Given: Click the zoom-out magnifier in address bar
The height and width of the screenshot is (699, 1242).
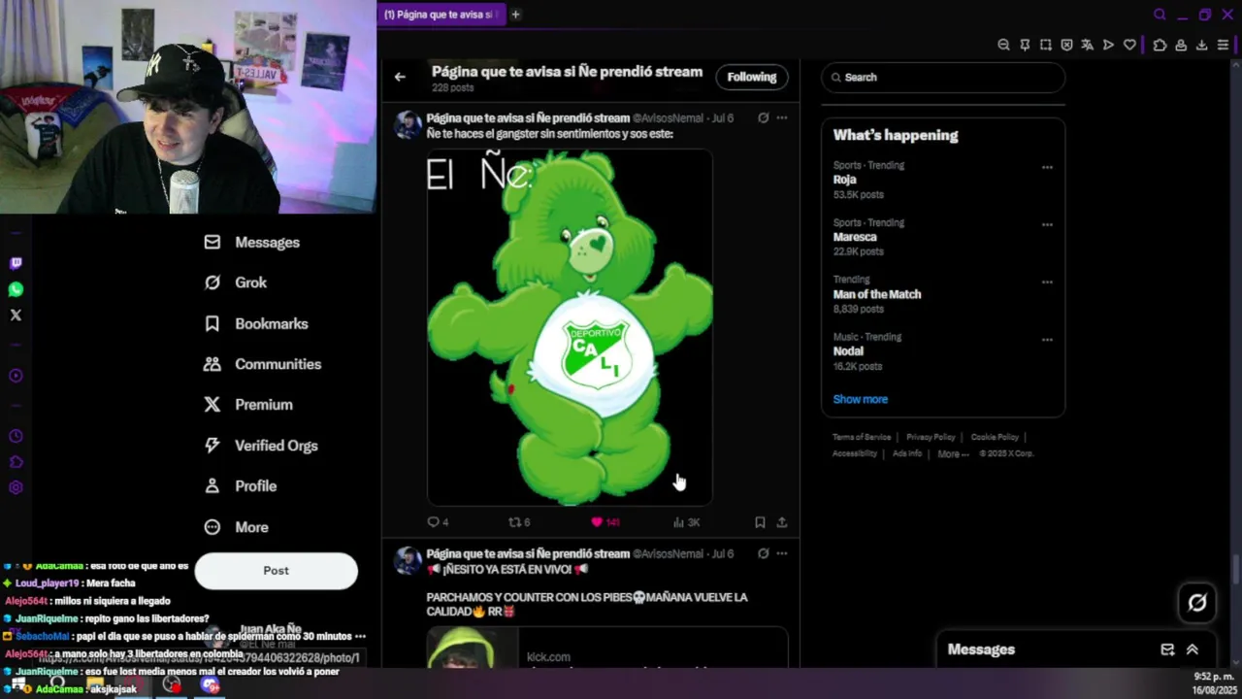Looking at the screenshot, I should 1004,45.
